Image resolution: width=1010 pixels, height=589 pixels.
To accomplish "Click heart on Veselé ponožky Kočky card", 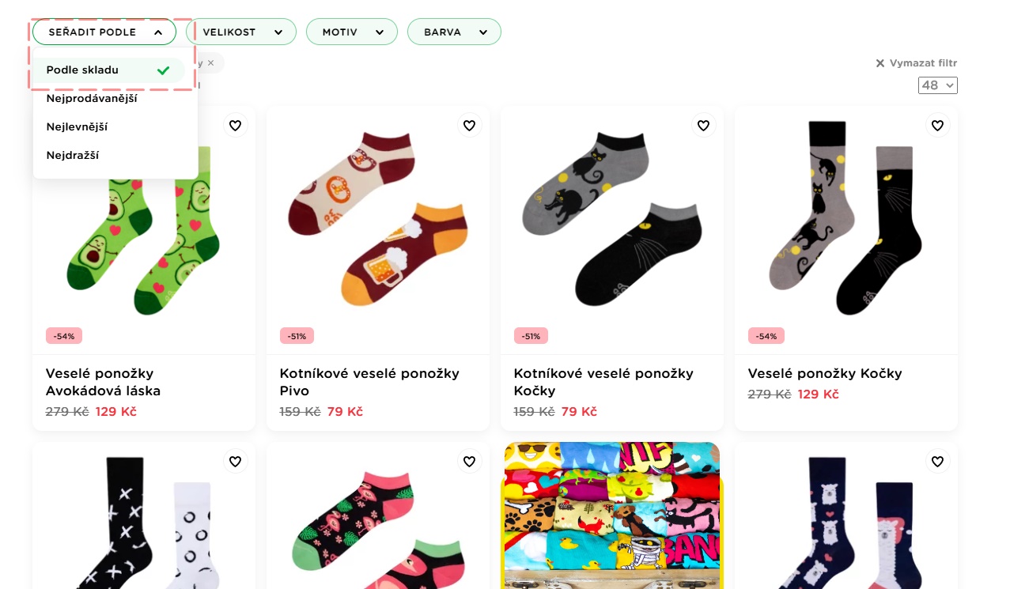I will click(x=937, y=125).
